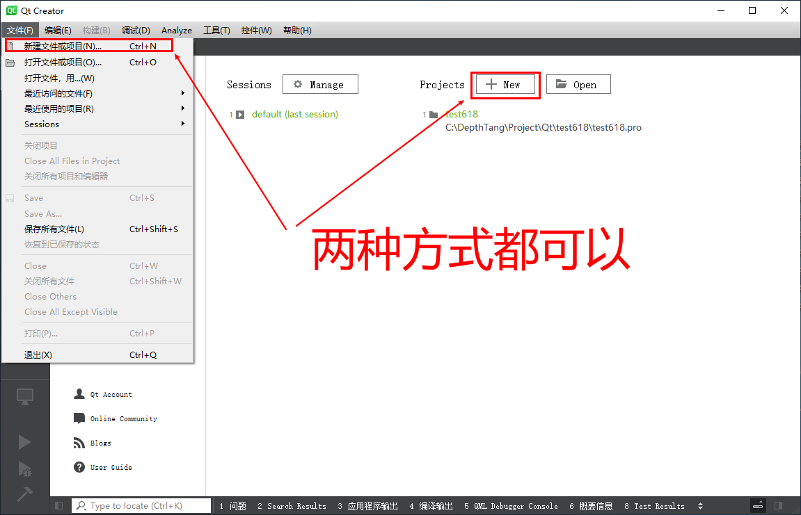Image resolution: width=801 pixels, height=515 pixels.
Task: Open Qt Account link
Action: pos(111,395)
